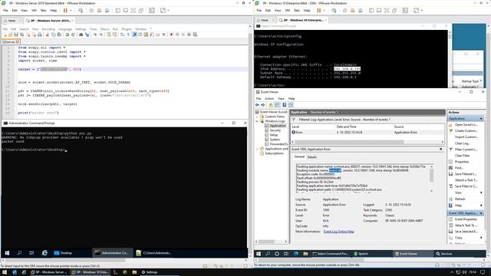
Task: Expand the Help submenu arrow in the Actions pane
Action: tap(481, 205)
